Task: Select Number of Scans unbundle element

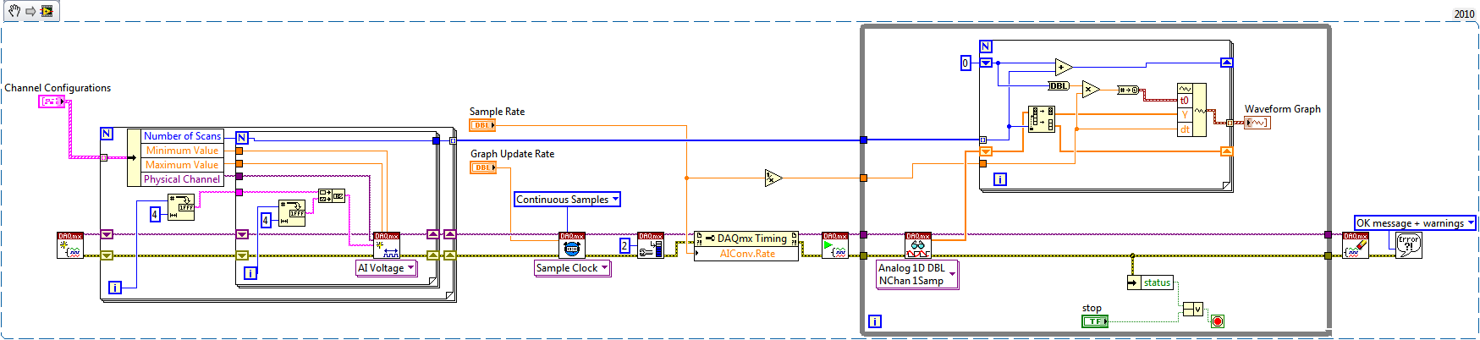Action: click(182, 136)
